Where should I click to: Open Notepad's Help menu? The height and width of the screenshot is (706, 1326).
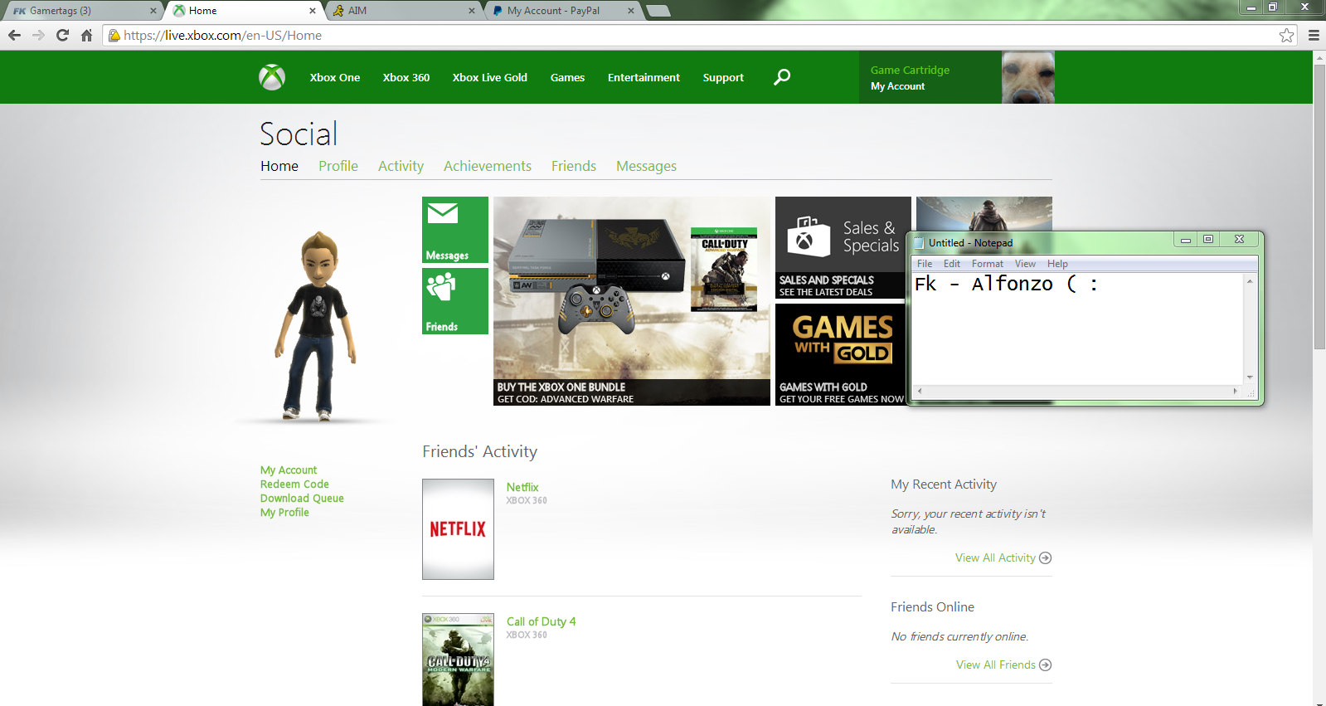click(1057, 264)
